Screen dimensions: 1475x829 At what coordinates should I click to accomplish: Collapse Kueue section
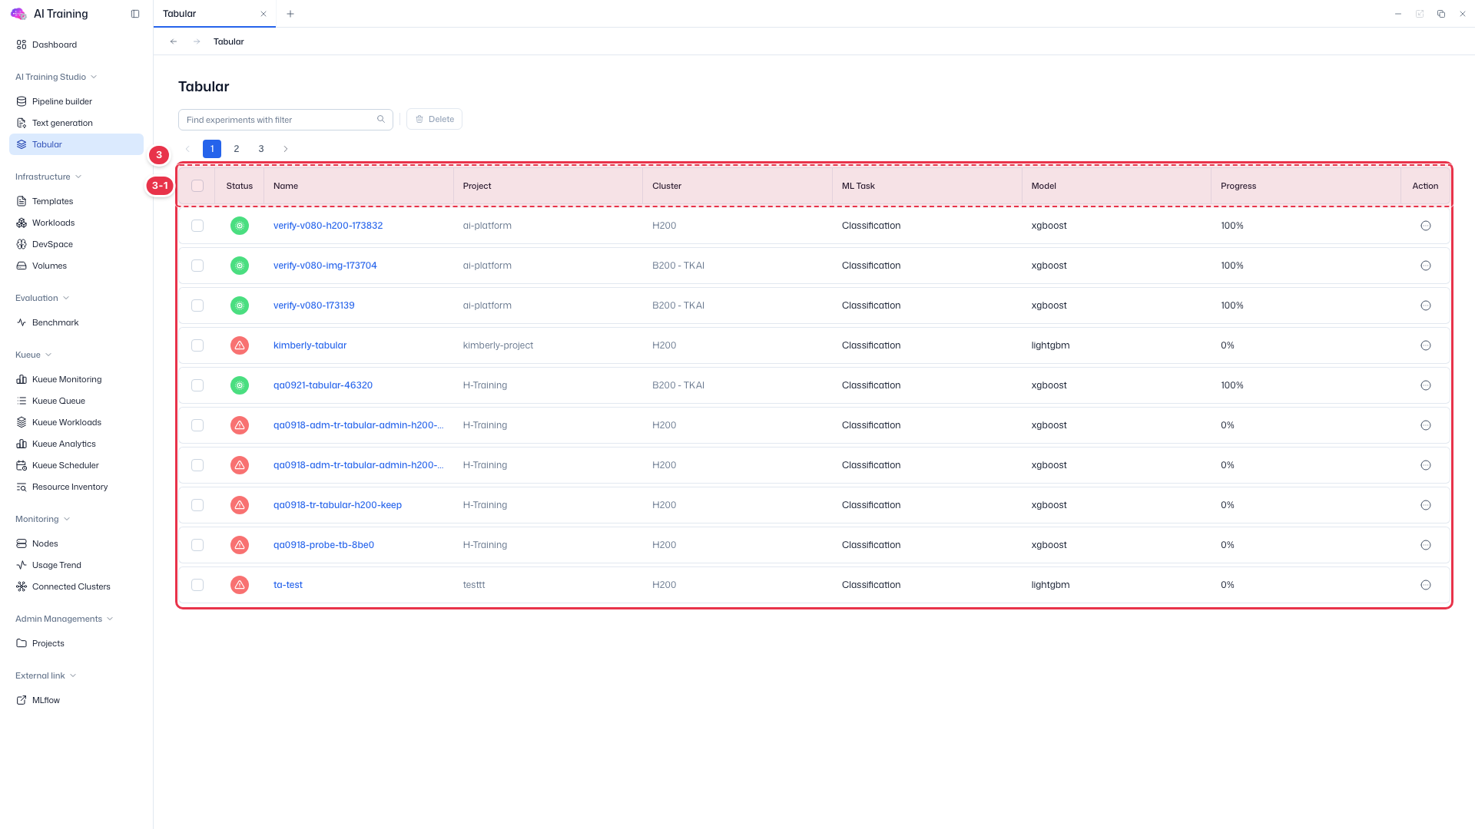[34, 355]
